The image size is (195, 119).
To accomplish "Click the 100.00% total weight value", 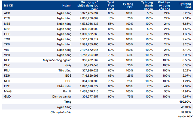I will [x=185, y=102].
